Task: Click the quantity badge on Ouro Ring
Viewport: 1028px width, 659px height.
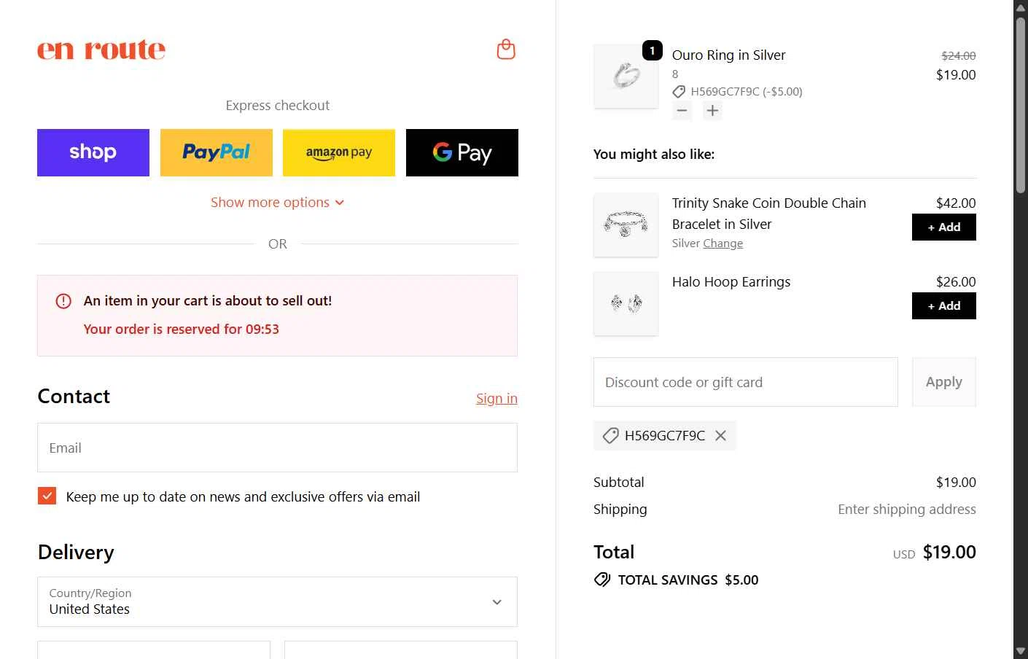Action: click(x=653, y=50)
